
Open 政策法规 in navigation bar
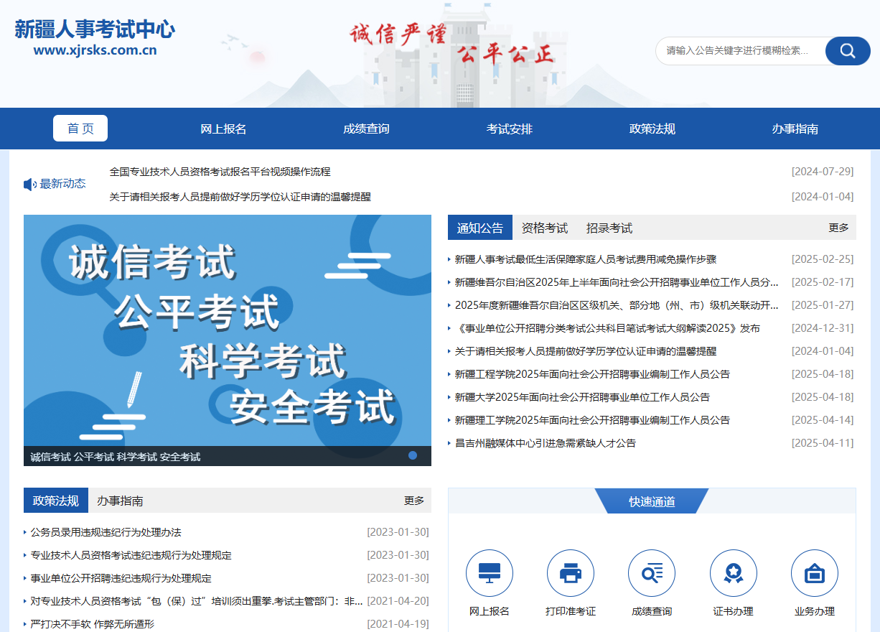(652, 129)
